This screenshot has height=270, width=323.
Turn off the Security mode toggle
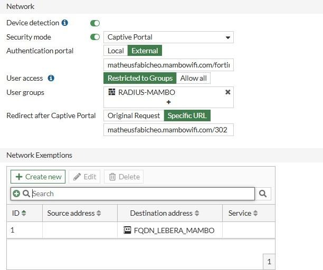[x=95, y=37]
